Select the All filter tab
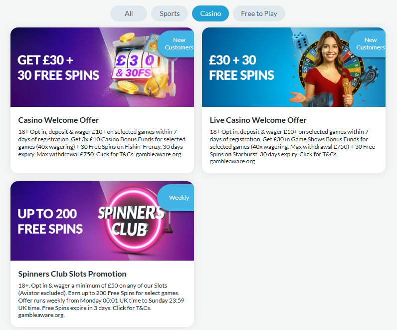 129,13
